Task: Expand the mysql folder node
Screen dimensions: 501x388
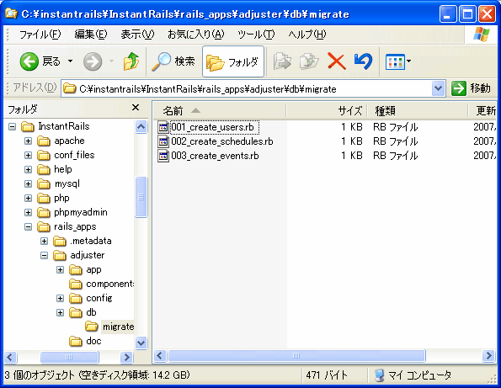Action: coord(28,184)
